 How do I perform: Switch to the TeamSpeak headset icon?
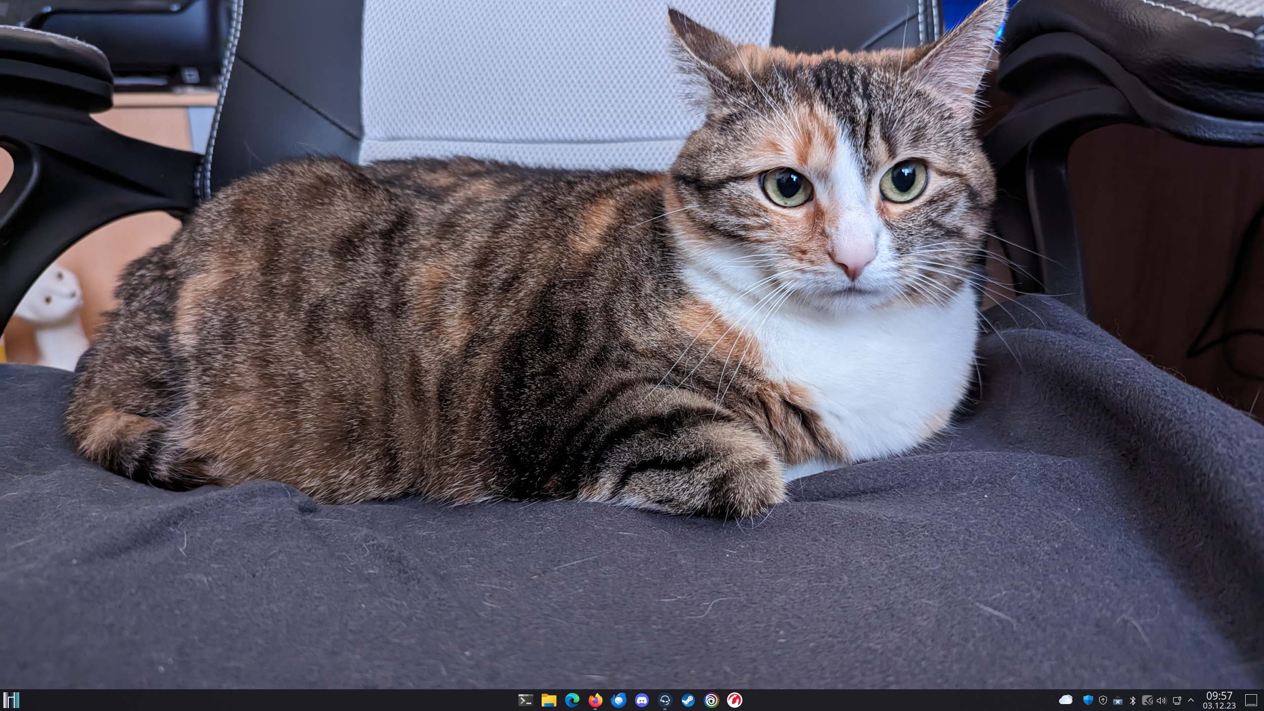[x=665, y=700]
